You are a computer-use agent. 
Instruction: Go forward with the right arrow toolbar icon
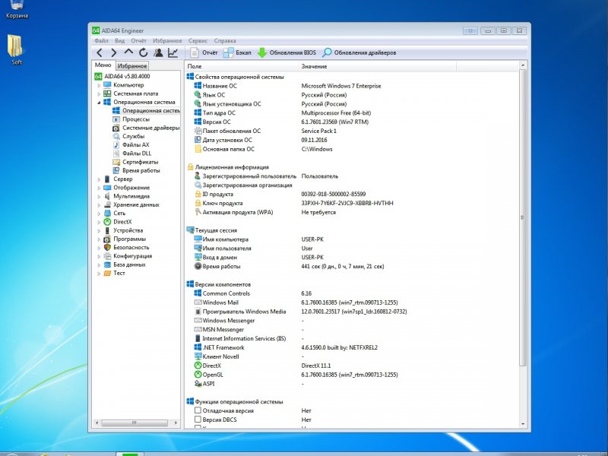pyautogui.click(x=113, y=52)
